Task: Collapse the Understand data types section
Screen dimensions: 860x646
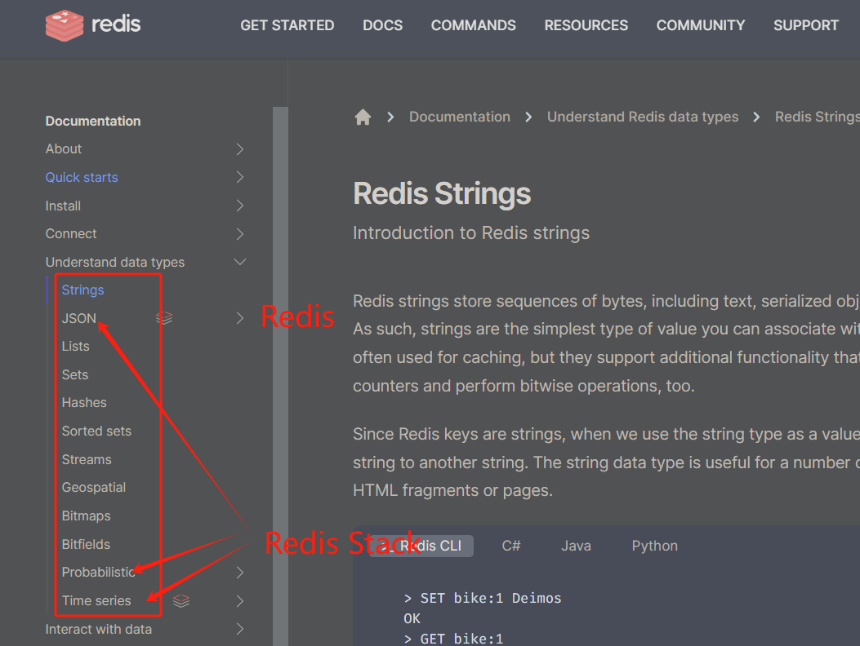Action: (239, 262)
